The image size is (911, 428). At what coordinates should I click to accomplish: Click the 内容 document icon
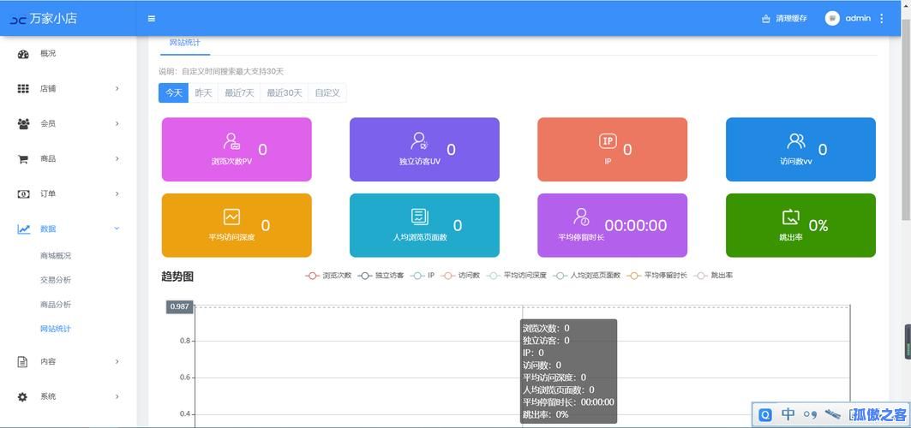(x=22, y=362)
